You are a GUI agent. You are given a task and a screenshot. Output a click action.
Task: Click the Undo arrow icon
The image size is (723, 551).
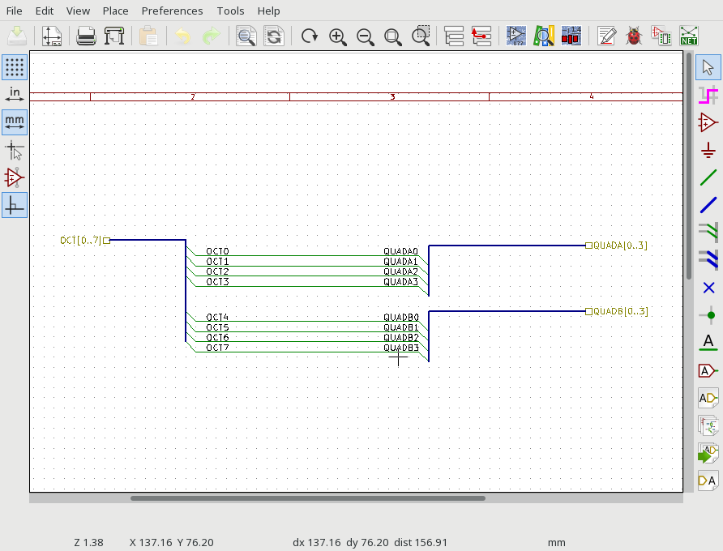183,36
